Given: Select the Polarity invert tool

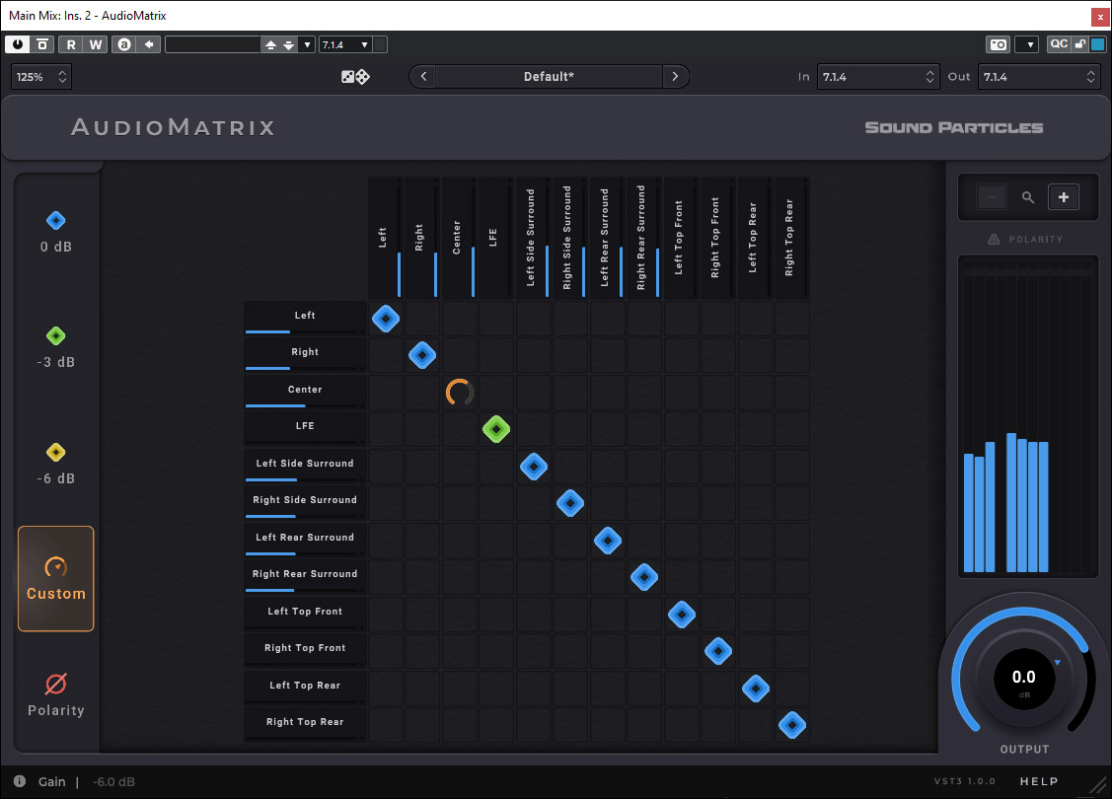Looking at the screenshot, I should point(56,693).
